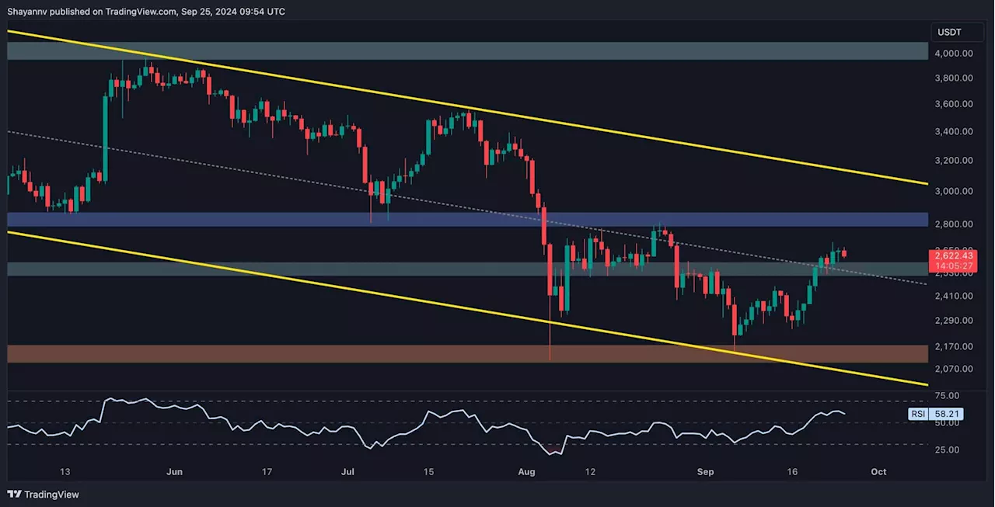
Task: Click the 2,170.00 price axis label
Action: click(955, 346)
